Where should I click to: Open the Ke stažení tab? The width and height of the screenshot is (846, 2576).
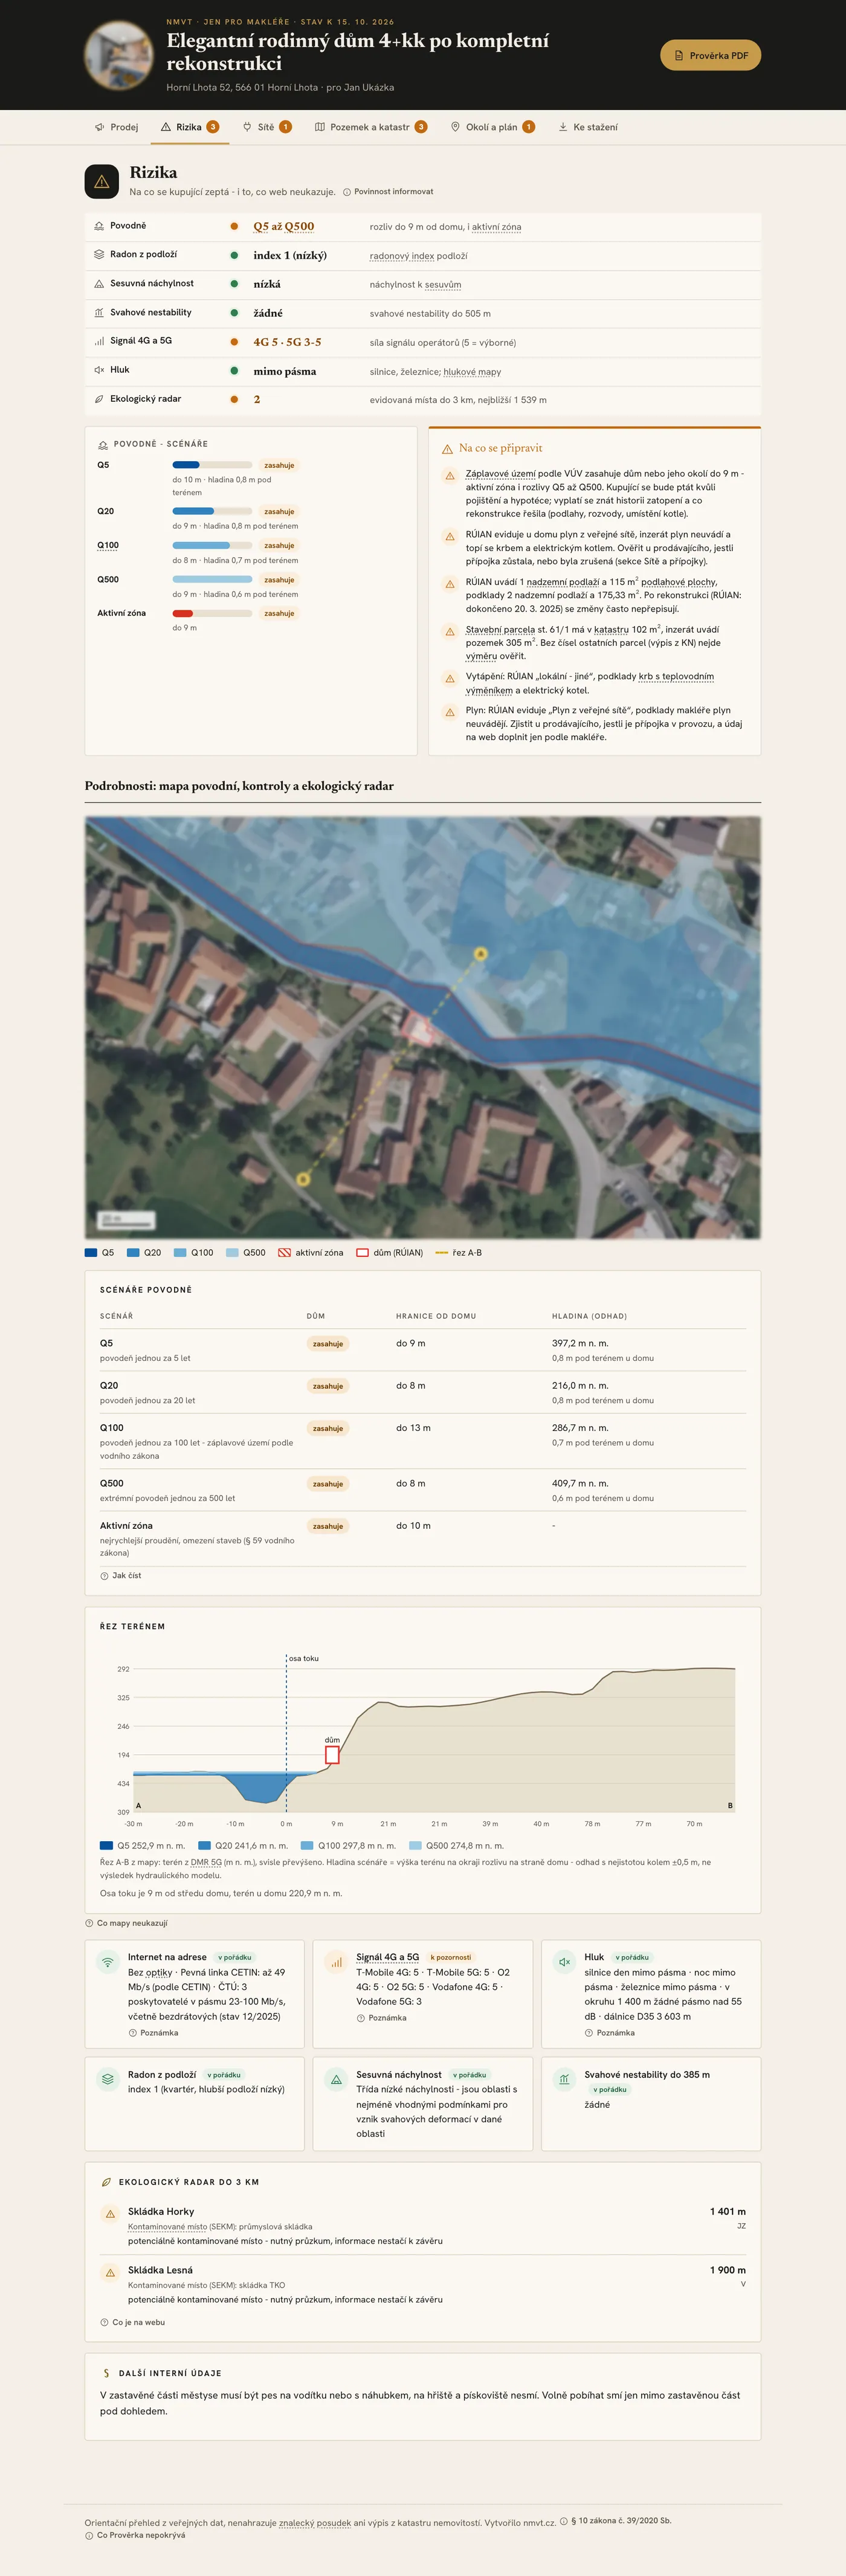coord(588,127)
